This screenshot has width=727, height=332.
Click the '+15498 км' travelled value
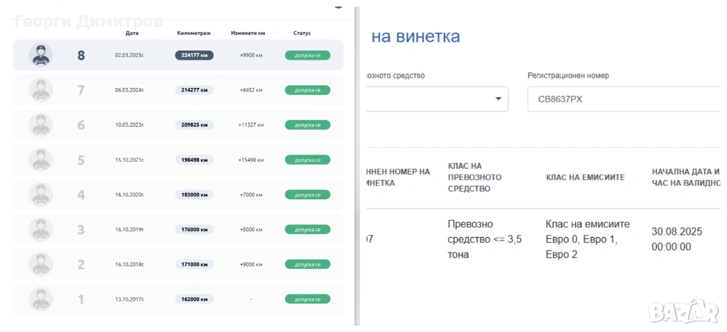pos(251,160)
